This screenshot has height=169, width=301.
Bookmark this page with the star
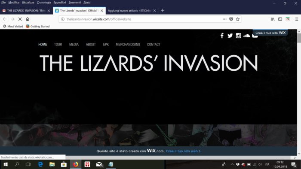238,19
